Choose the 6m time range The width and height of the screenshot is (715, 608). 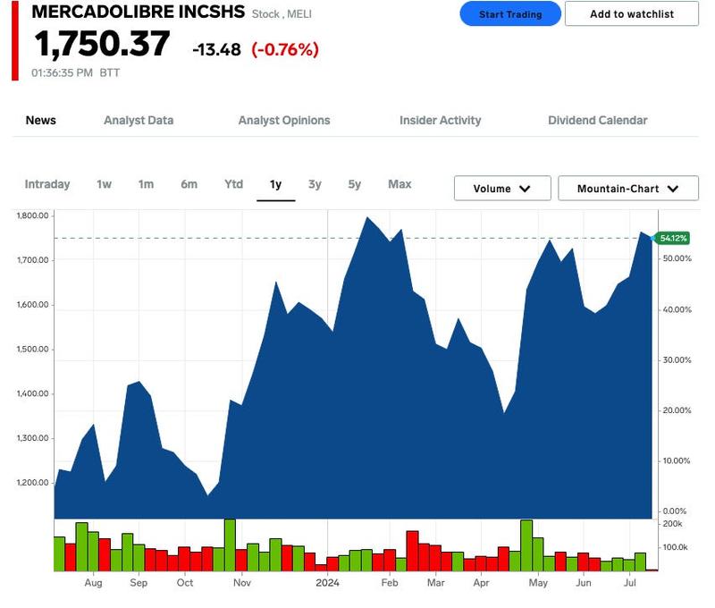pos(189,184)
